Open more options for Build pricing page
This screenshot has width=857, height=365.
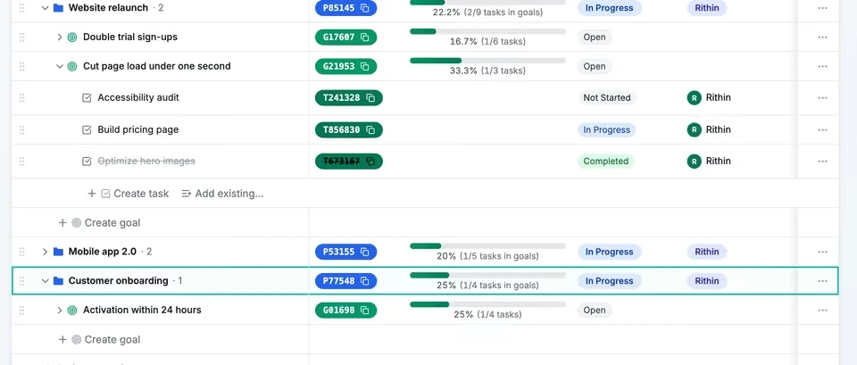click(822, 130)
